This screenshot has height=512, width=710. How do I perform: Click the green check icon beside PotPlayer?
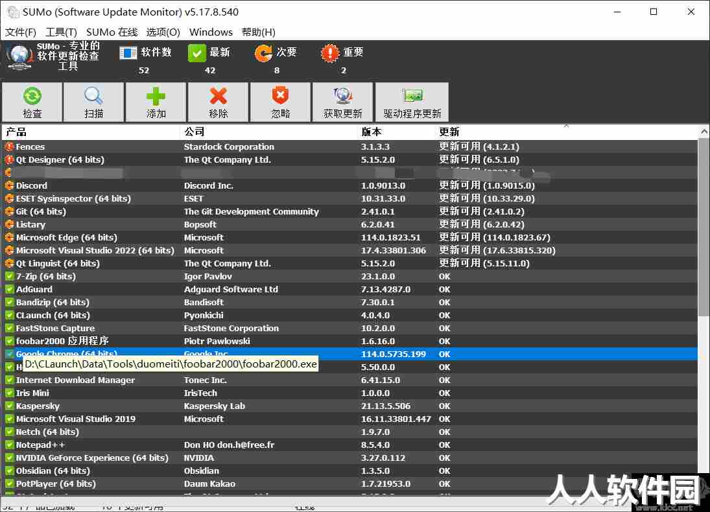coord(9,484)
